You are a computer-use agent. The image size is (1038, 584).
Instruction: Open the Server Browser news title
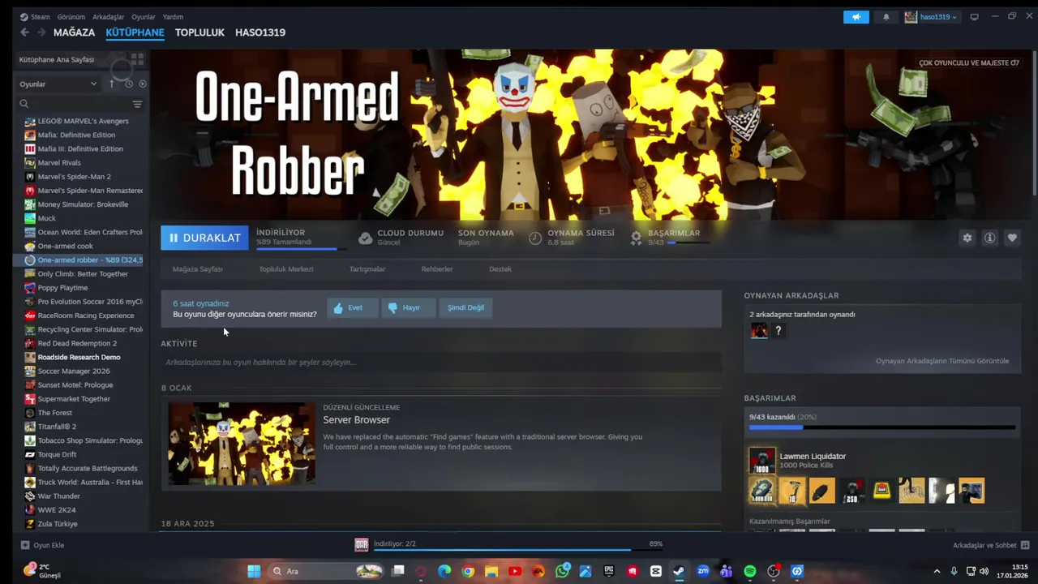click(356, 420)
